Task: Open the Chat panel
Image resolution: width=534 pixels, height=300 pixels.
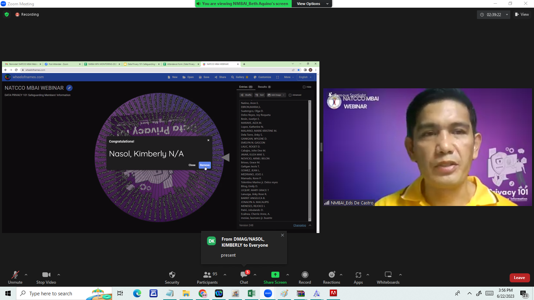Action: 244,277
